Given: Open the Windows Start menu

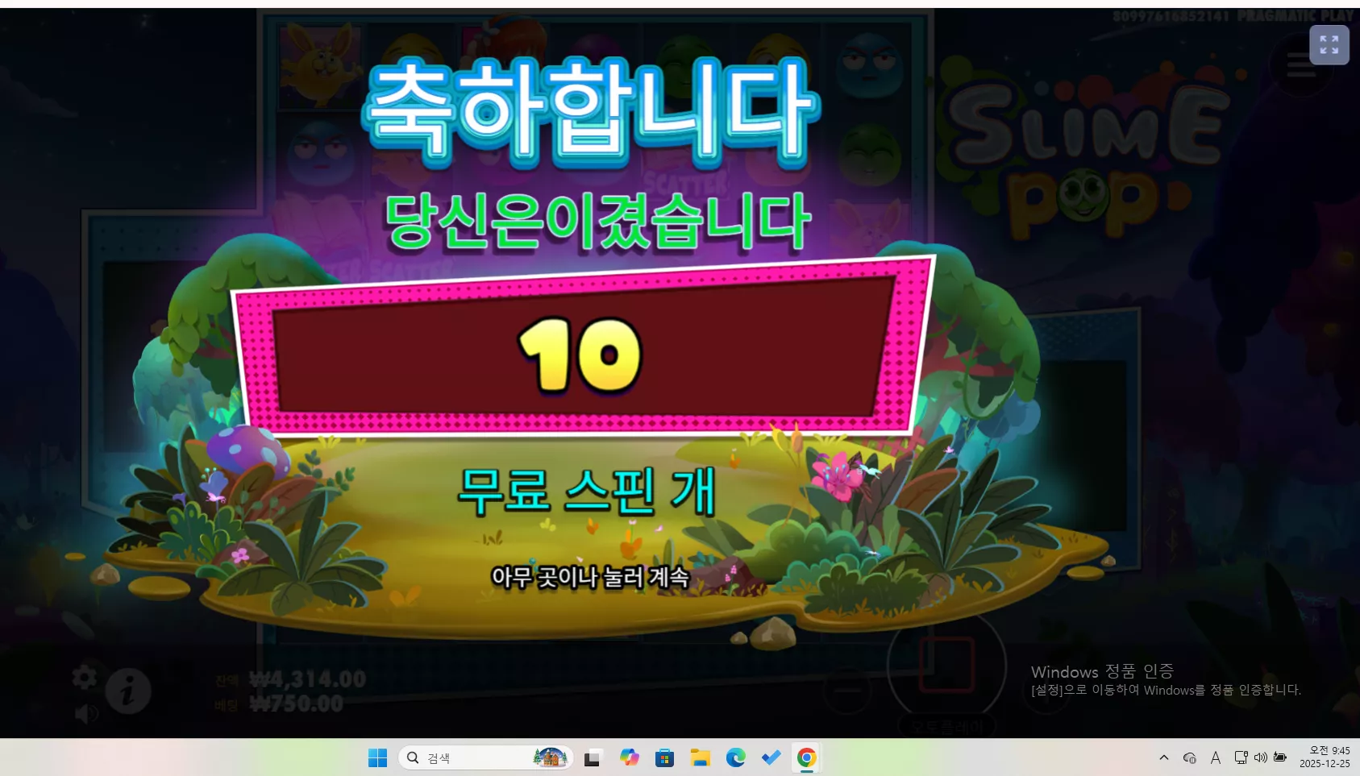Looking at the screenshot, I should (377, 757).
